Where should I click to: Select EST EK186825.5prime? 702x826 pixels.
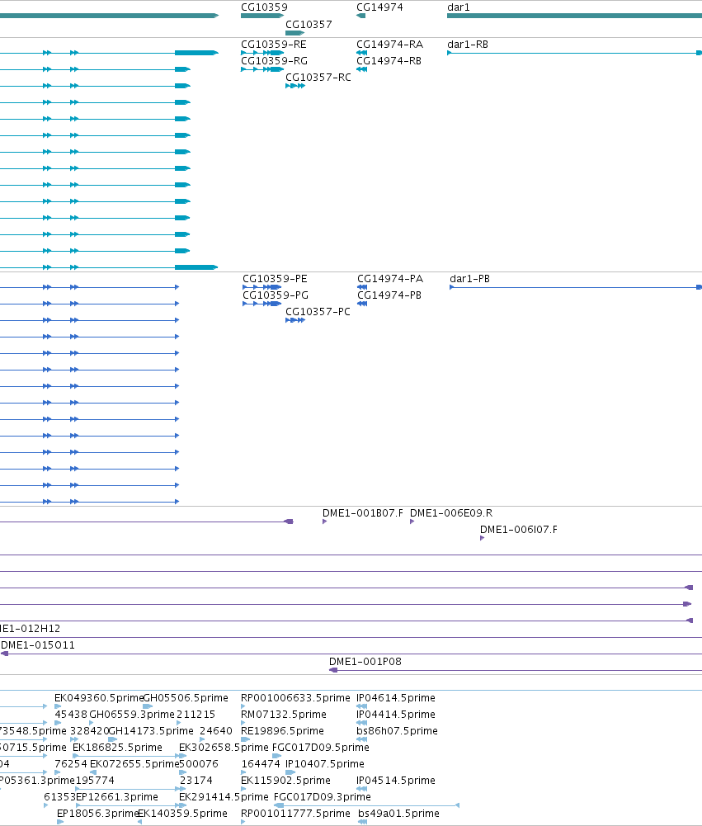(x=117, y=748)
